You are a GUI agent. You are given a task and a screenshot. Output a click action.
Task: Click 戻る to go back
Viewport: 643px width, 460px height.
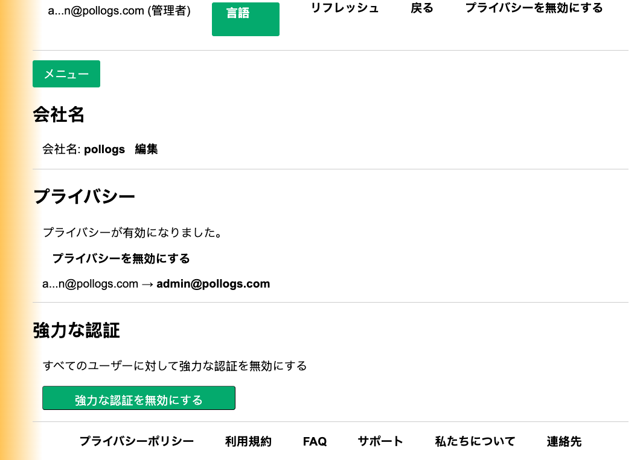coord(421,8)
